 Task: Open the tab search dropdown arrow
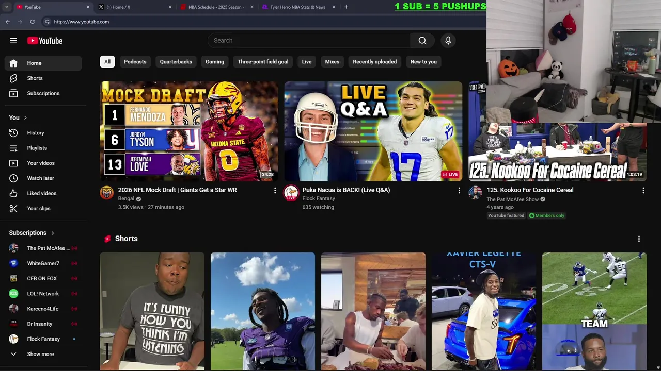7,7
